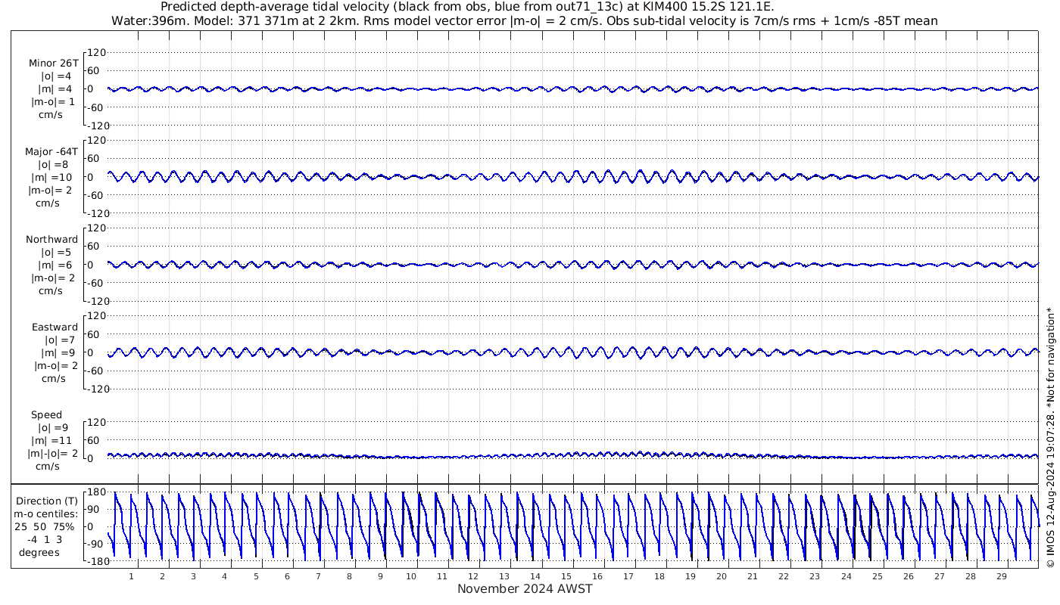
Task: Select the 'Speed' panel label
Action: tap(47, 415)
